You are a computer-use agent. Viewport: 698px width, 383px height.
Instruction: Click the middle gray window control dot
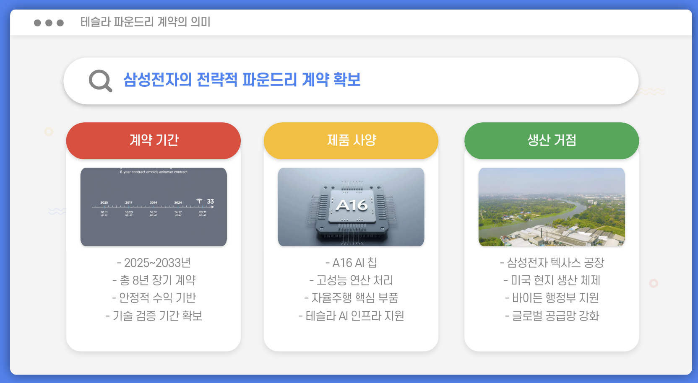click(49, 23)
